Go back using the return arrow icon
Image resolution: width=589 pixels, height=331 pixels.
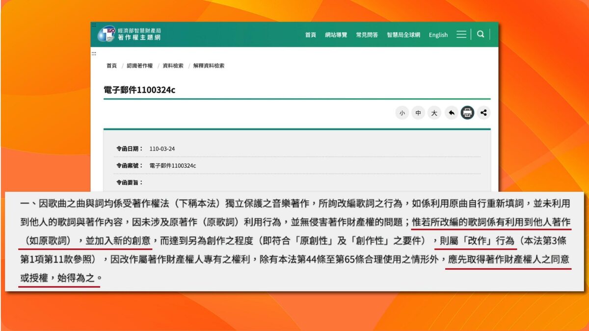[x=451, y=112]
